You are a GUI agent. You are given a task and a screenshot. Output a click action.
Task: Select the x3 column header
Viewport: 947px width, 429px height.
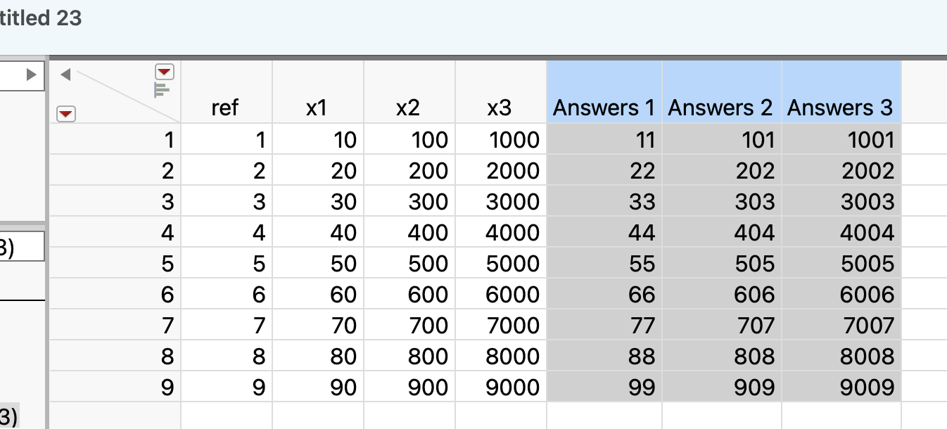[x=500, y=108]
